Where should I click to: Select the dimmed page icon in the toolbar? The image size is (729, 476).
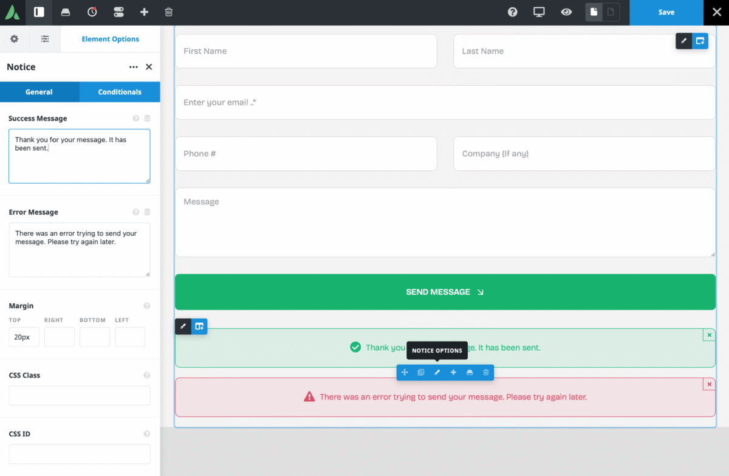click(x=611, y=12)
